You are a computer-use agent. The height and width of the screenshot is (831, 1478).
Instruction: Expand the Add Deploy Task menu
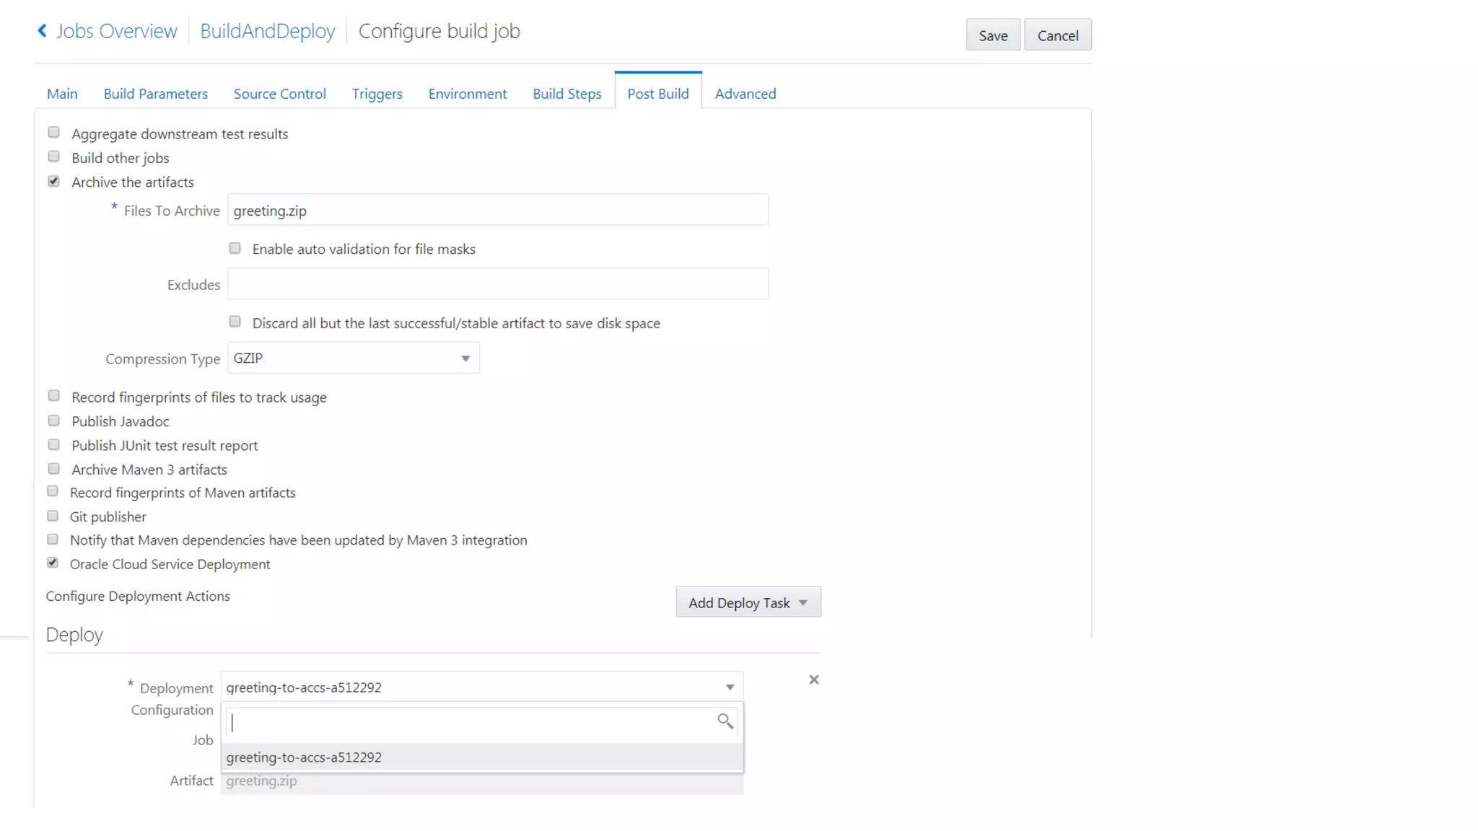pos(748,602)
